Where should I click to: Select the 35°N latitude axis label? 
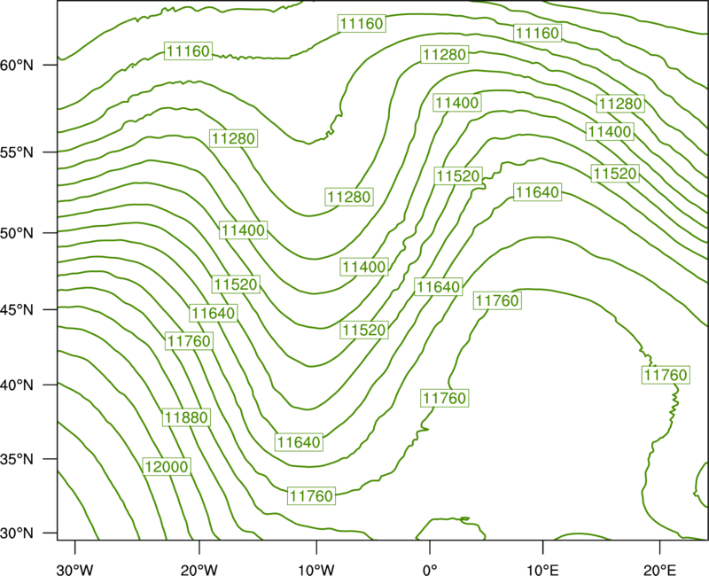coord(17,459)
